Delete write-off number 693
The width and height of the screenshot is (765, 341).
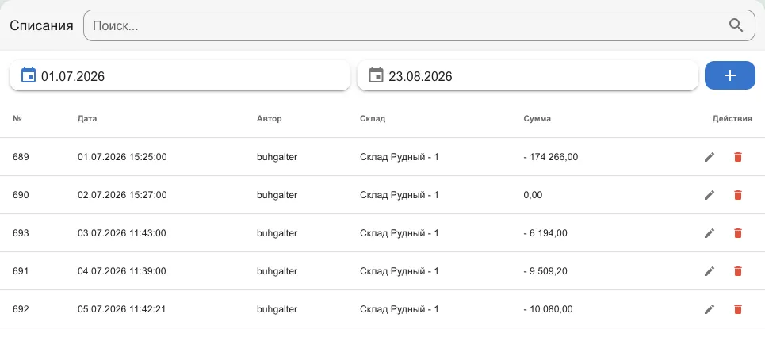738,233
